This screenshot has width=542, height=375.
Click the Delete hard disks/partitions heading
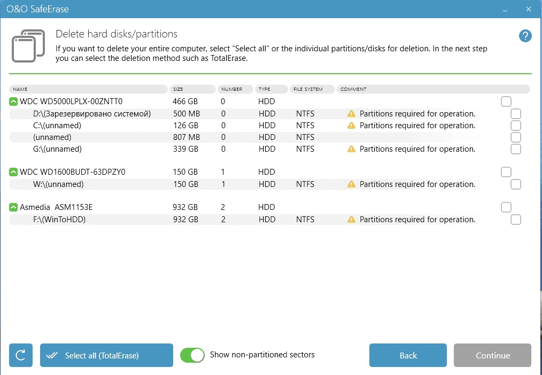117,34
